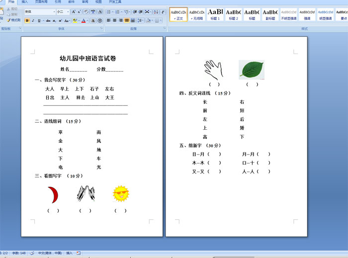
Task: Click the Format Painter button
Action: 14,20
